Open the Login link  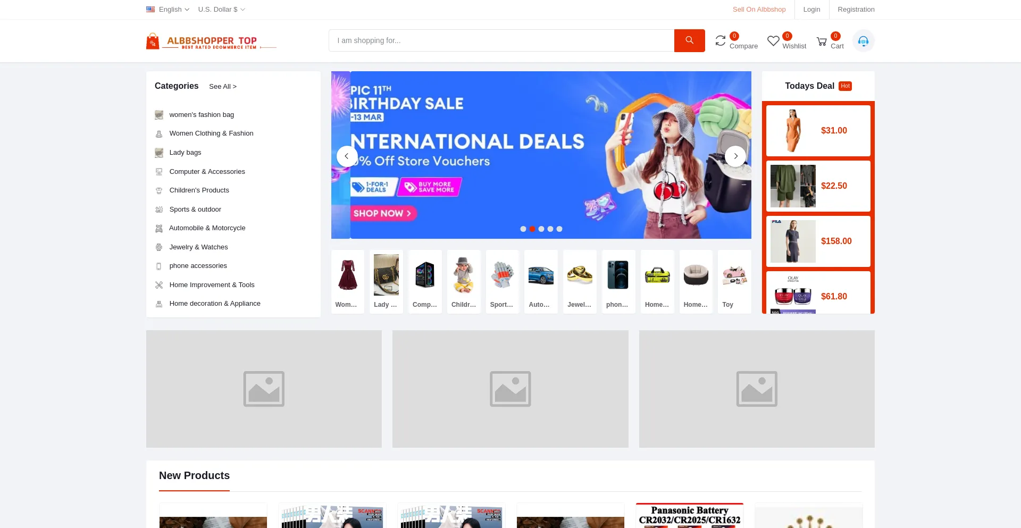pyautogui.click(x=811, y=10)
